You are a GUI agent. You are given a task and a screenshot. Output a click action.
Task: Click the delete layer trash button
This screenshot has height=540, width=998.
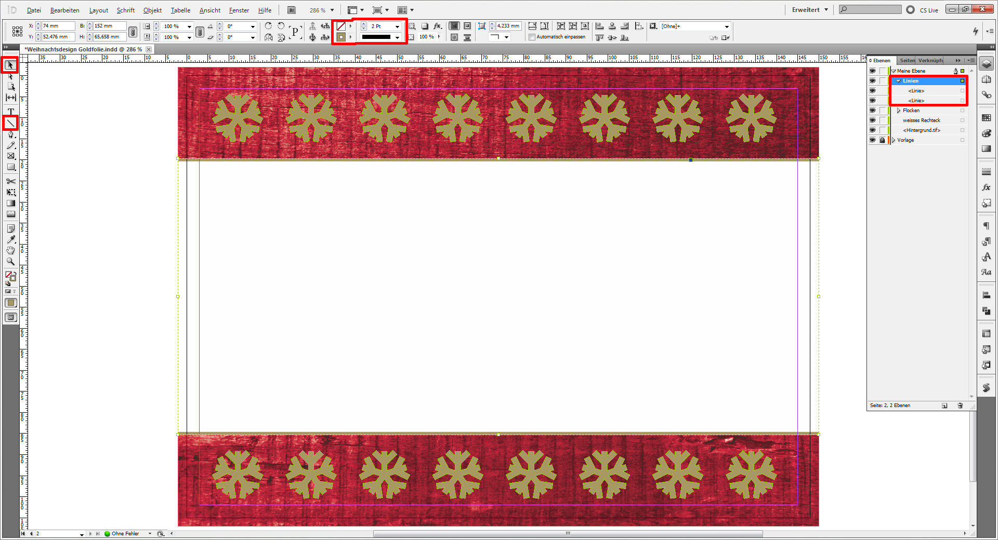[x=960, y=406]
